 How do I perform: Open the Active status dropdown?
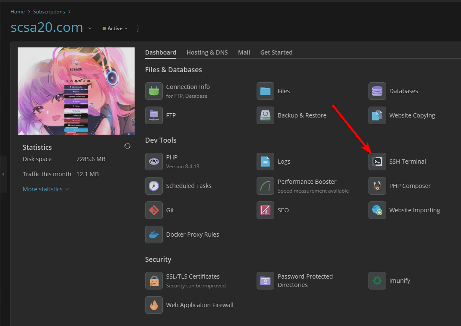pos(115,29)
